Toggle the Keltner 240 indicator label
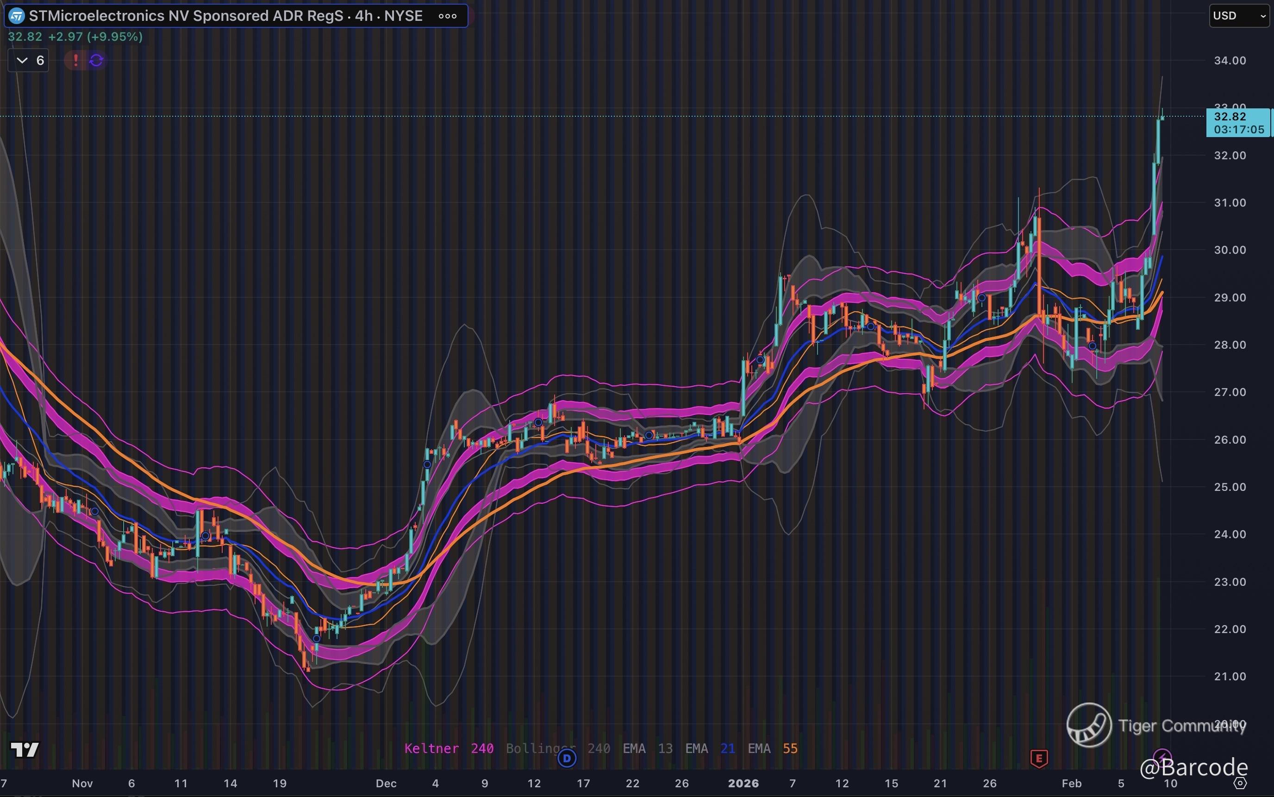Image resolution: width=1274 pixels, height=797 pixels. point(449,748)
